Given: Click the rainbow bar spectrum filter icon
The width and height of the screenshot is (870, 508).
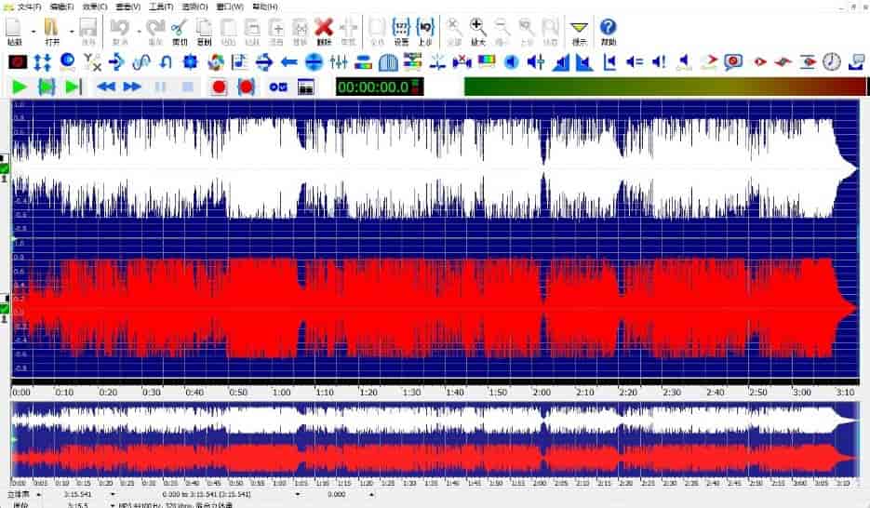Looking at the screenshot, I should 364,62.
